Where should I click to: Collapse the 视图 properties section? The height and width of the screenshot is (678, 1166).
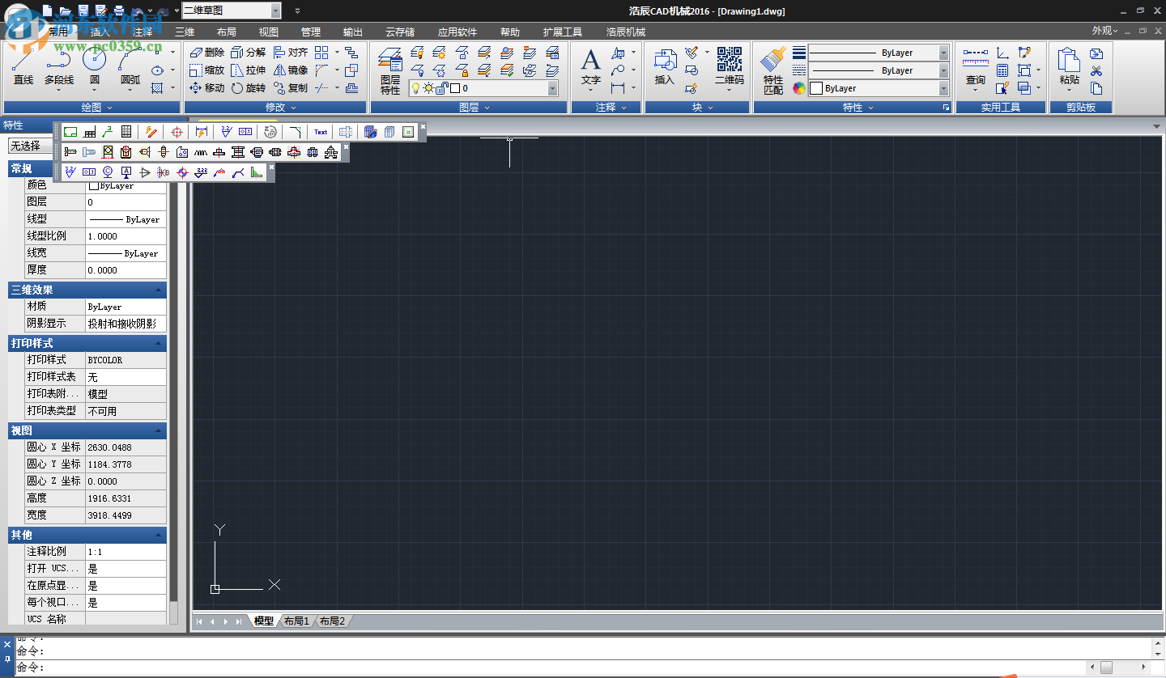coord(160,430)
